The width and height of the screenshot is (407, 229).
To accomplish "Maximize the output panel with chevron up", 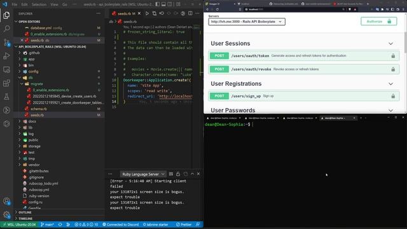I will click(x=192, y=174).
